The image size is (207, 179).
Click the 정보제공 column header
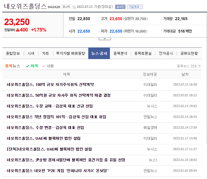pyautogui.click(x=150, y=75)
